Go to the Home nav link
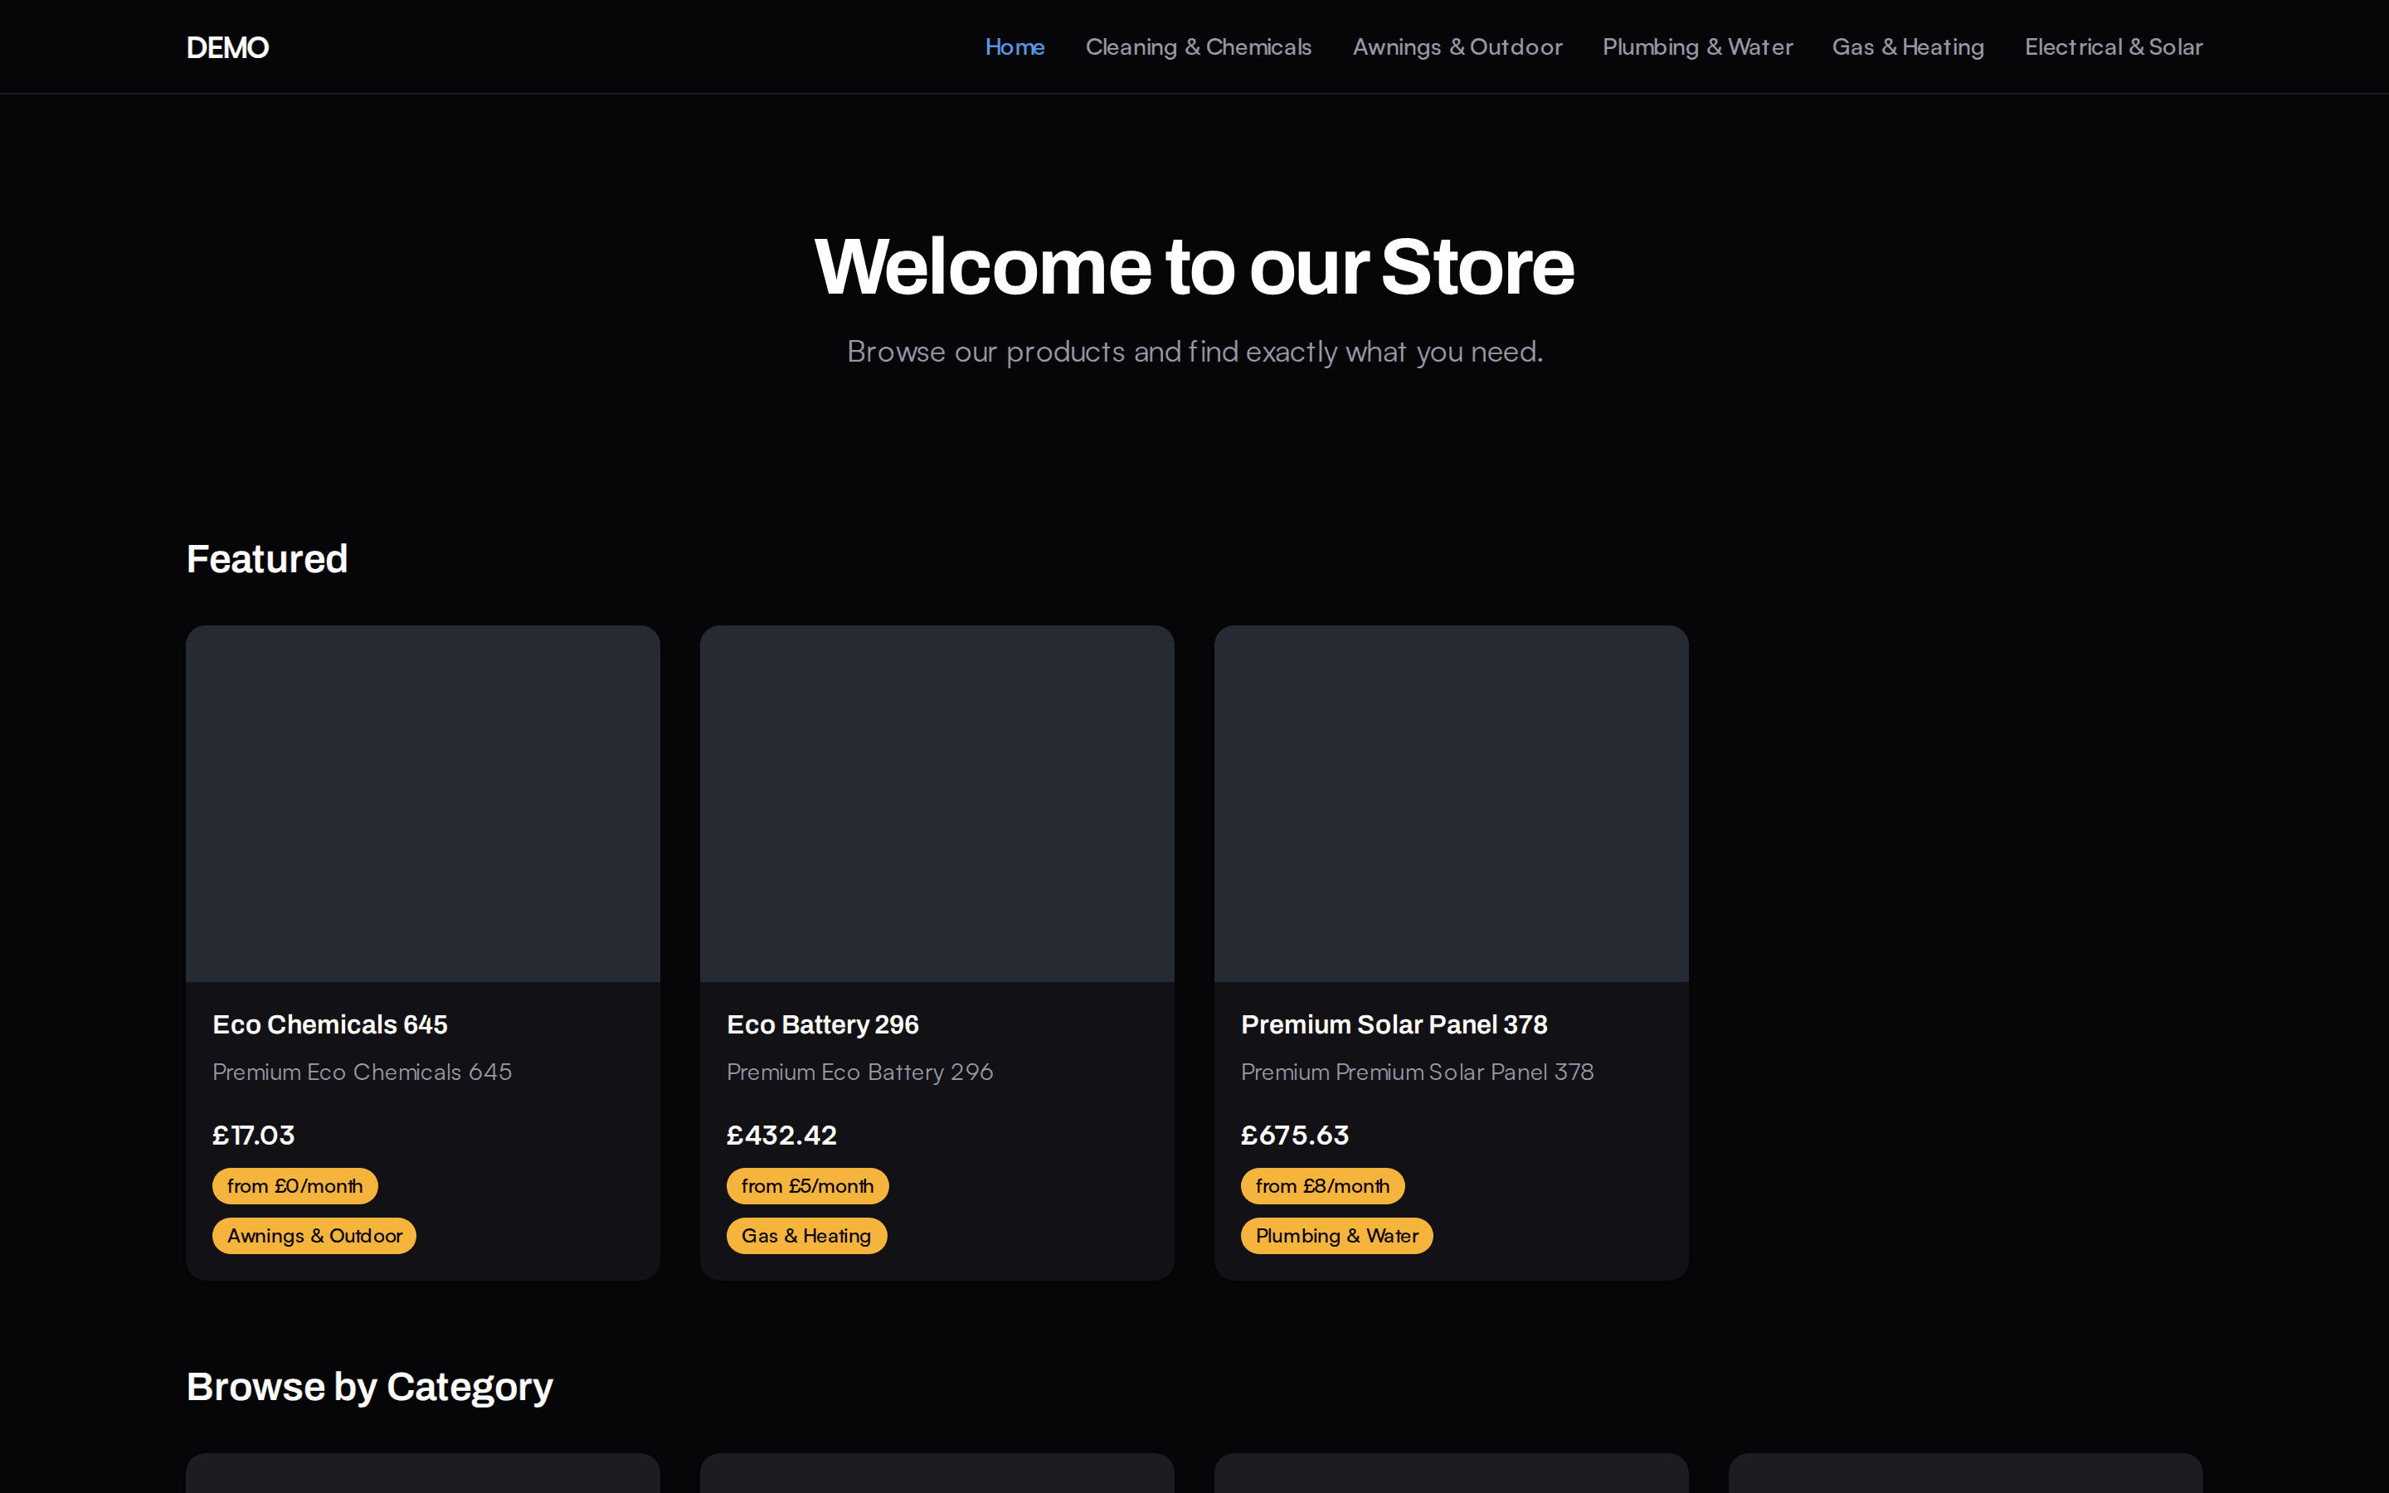The height and width of the screenshot is (1493, 2389). coord(1014,46)
